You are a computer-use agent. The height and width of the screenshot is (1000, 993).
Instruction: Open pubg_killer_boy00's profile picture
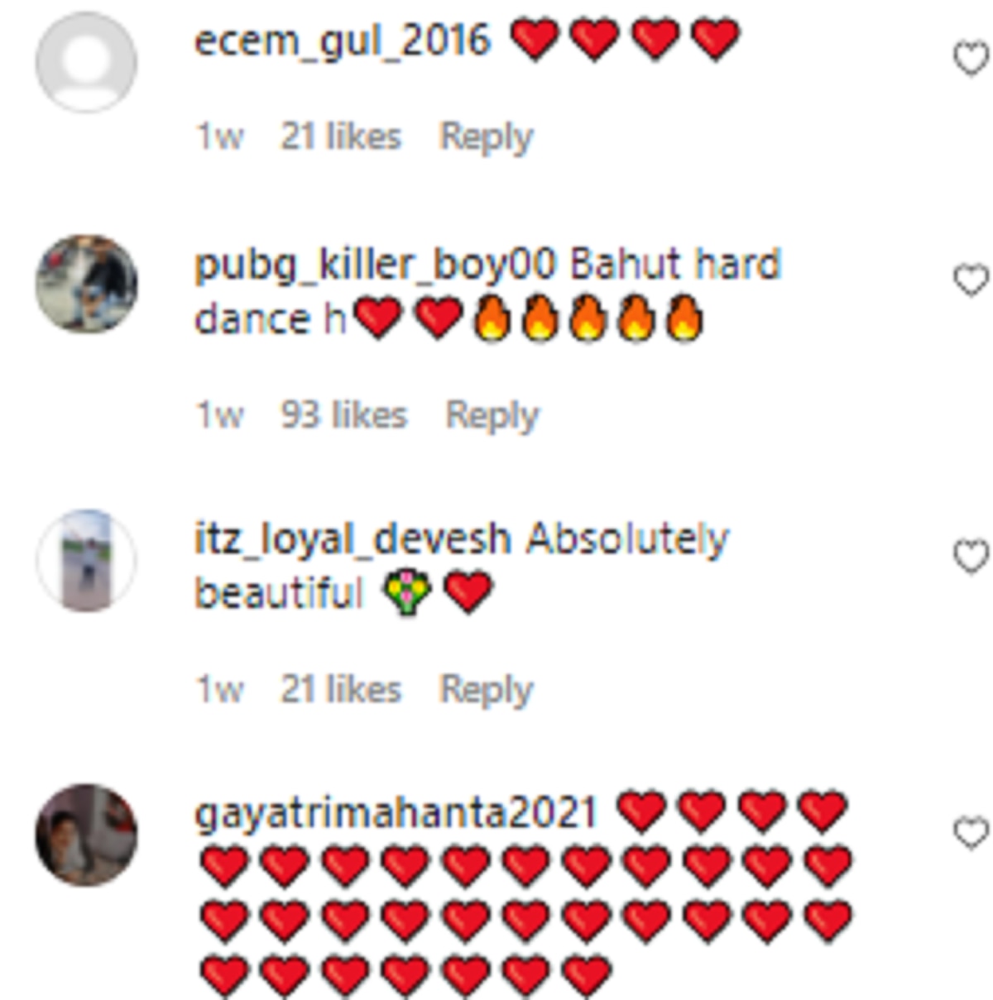click(x=86, y=283)
